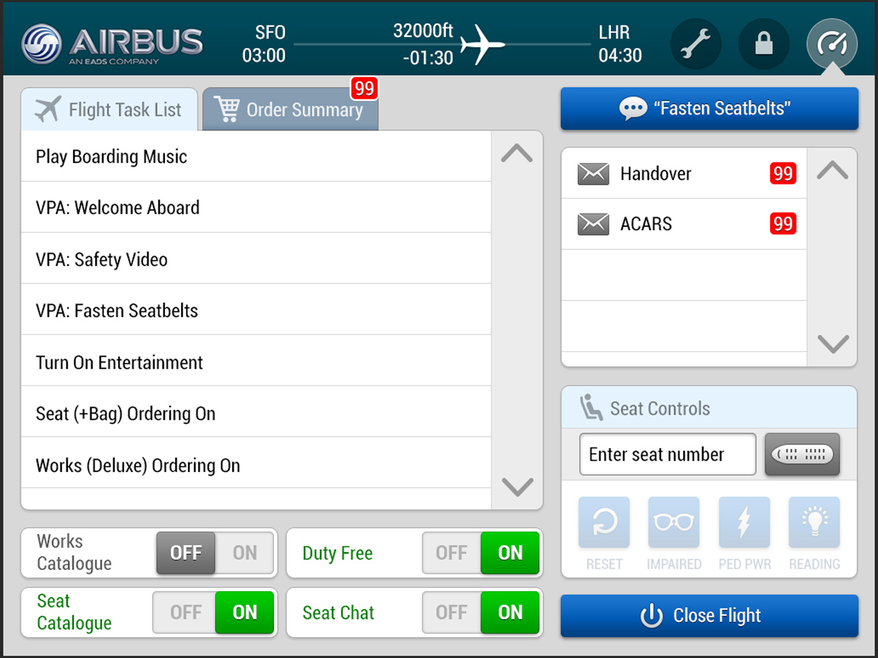Select the Flight Task List tab

(109, 109)
